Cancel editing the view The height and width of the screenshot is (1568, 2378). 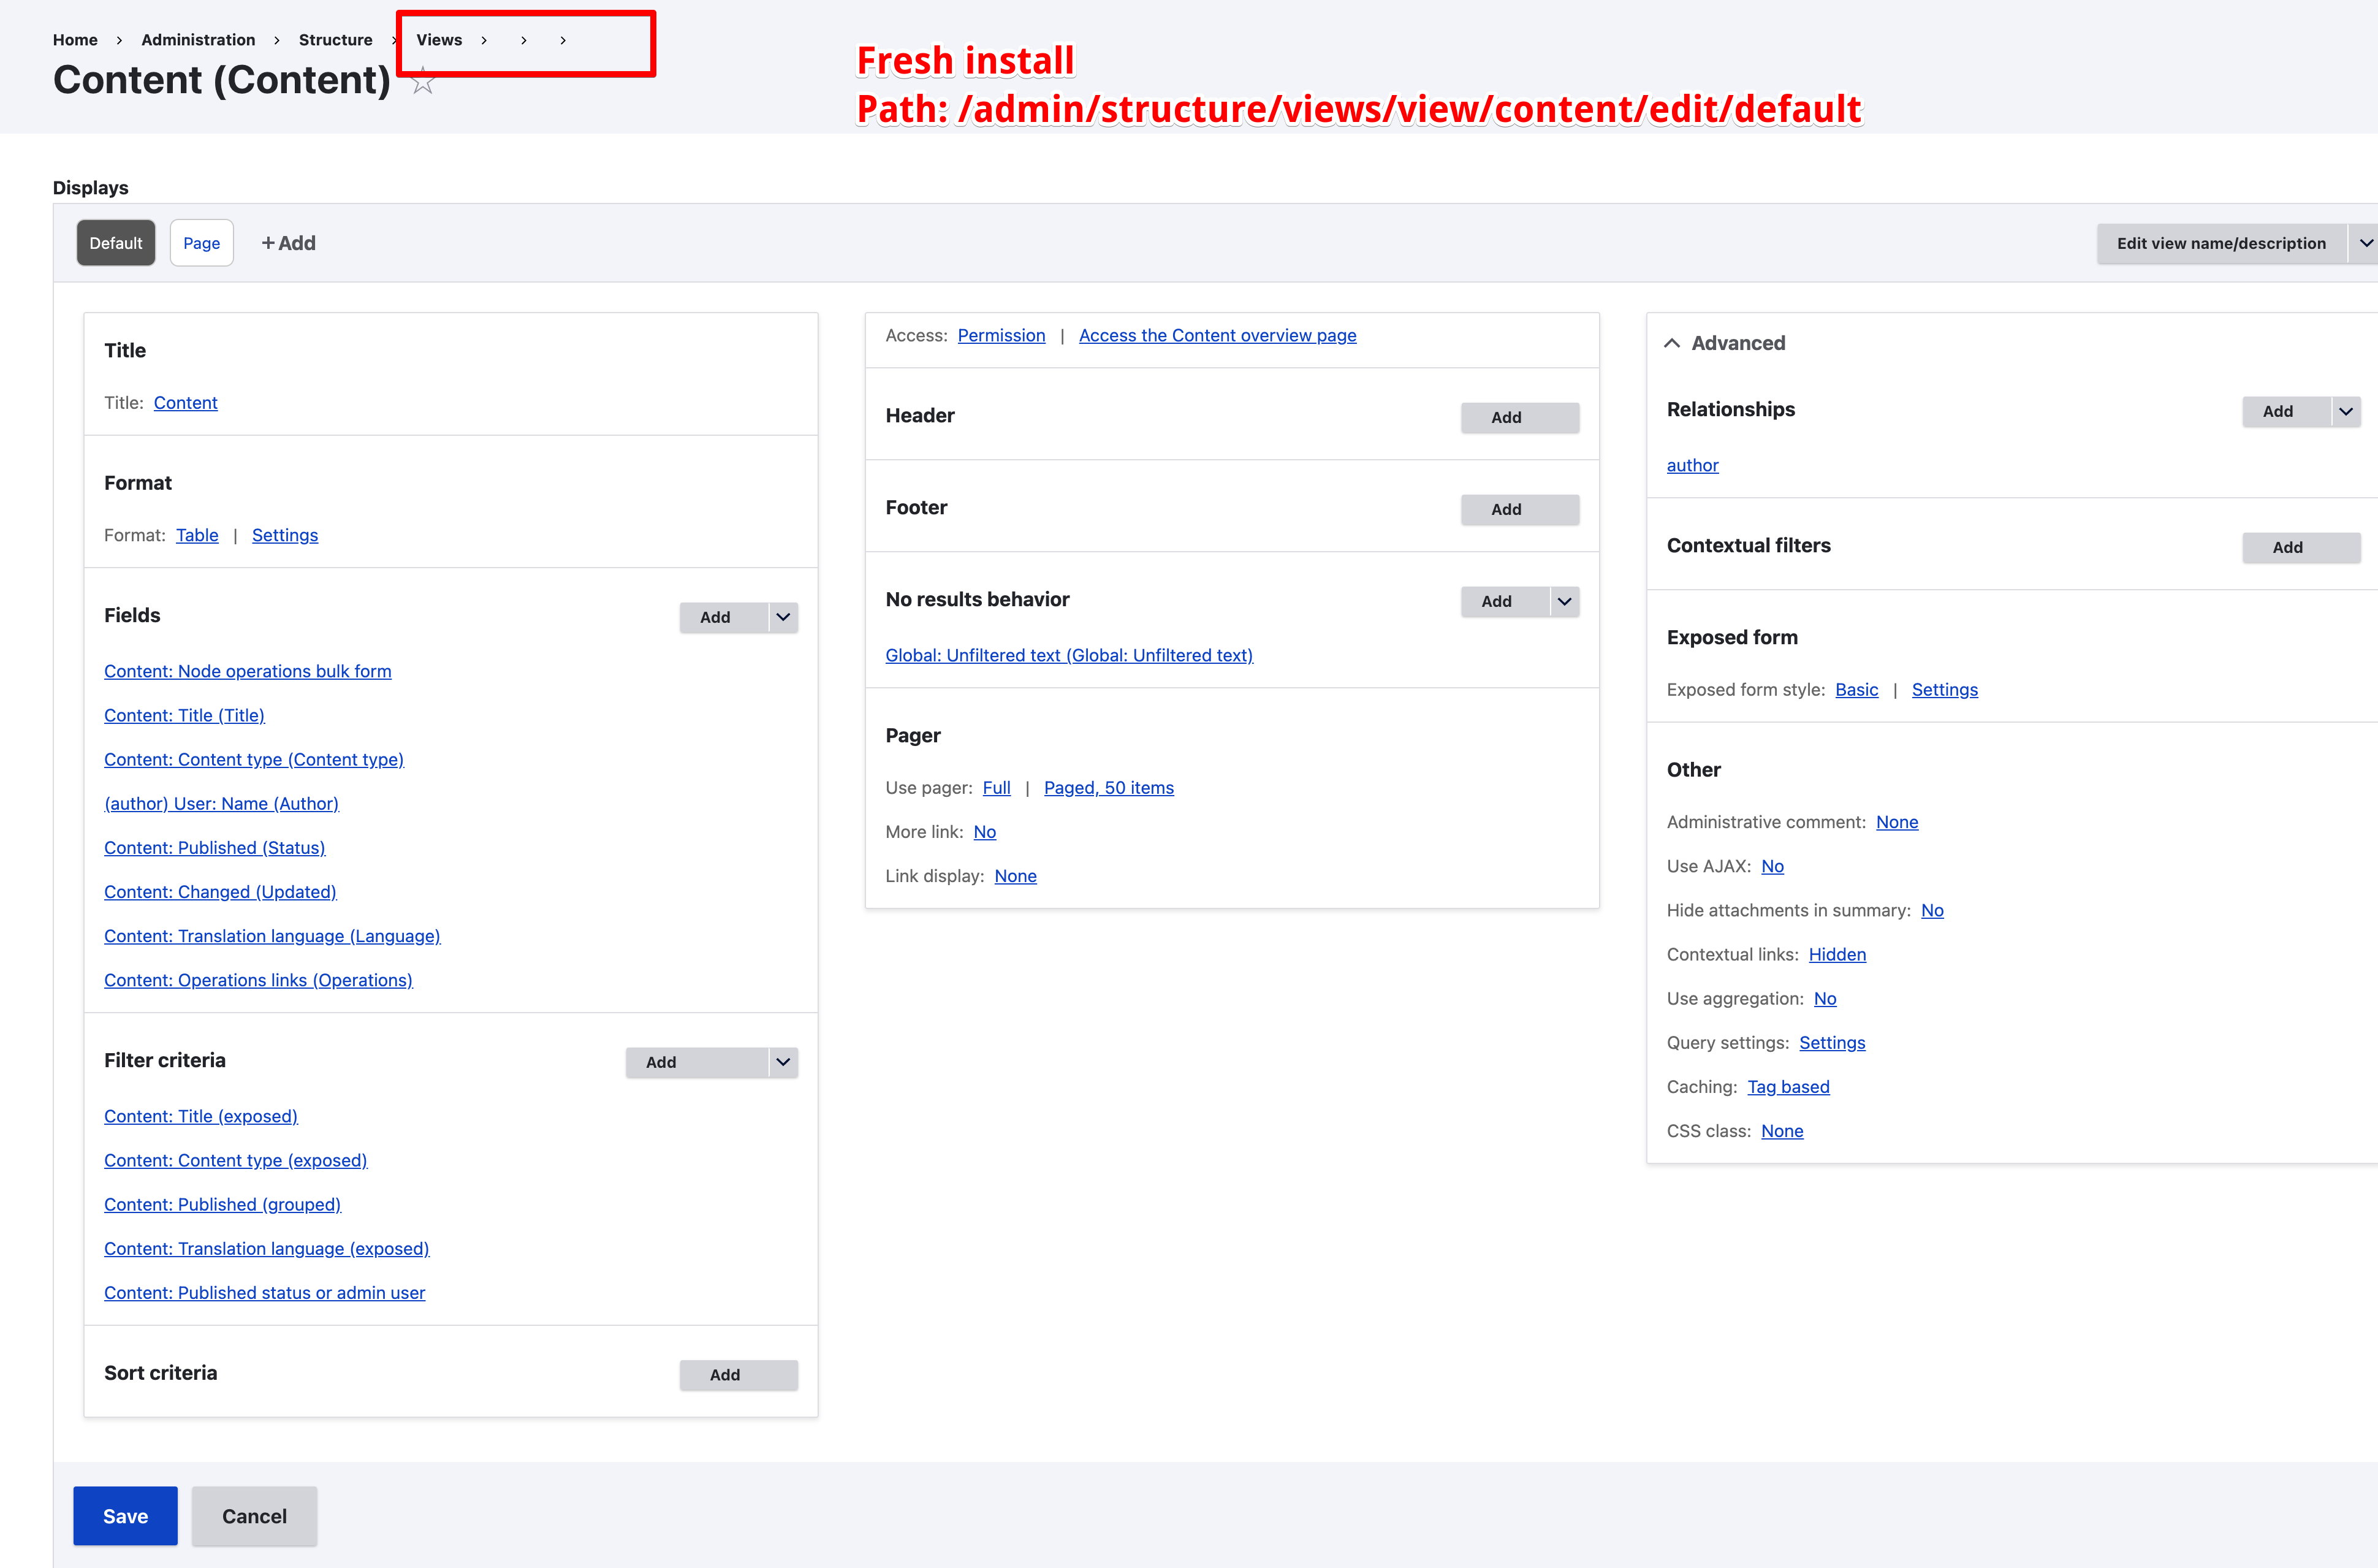click(253, 1515)
